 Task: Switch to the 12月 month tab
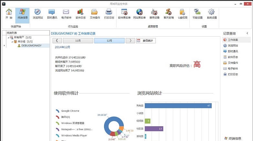(110, 40)
